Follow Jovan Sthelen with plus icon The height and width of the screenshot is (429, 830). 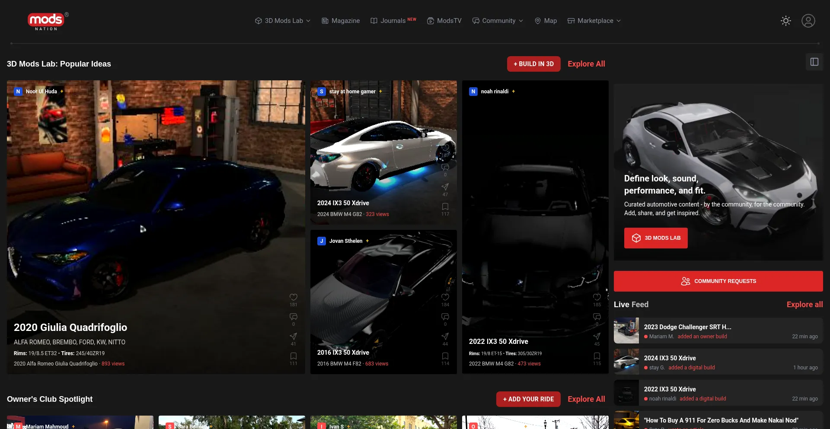367,241
